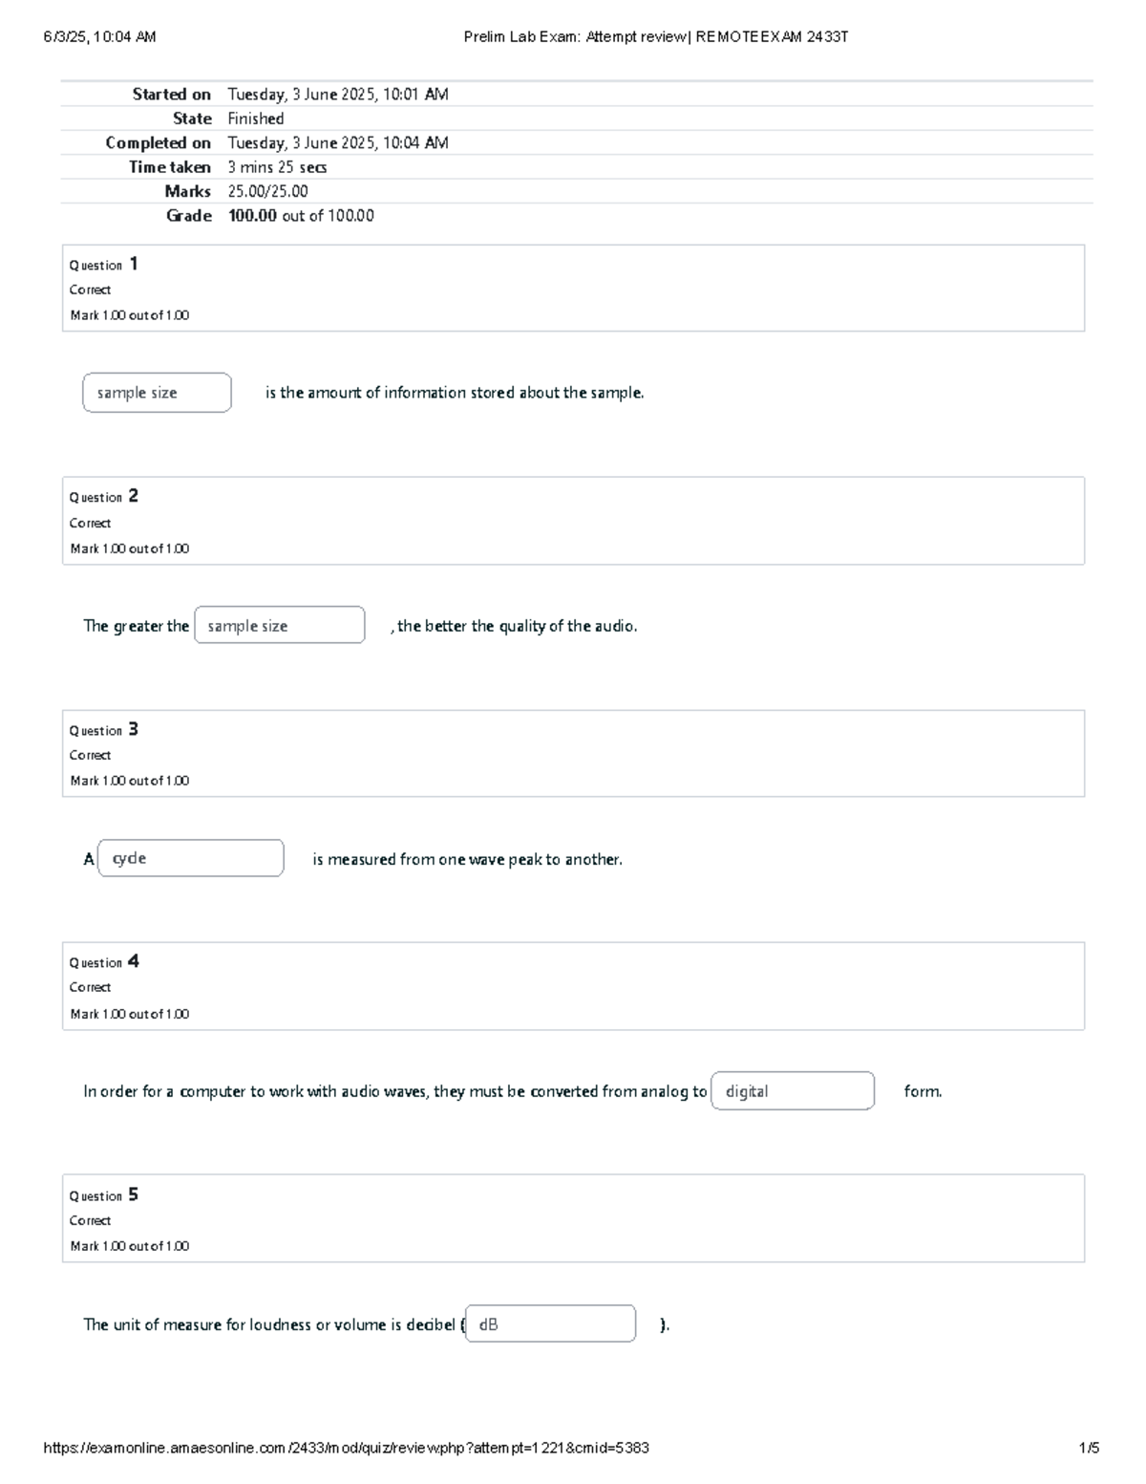Open the examonline review URL in footer

(347, 1448)
